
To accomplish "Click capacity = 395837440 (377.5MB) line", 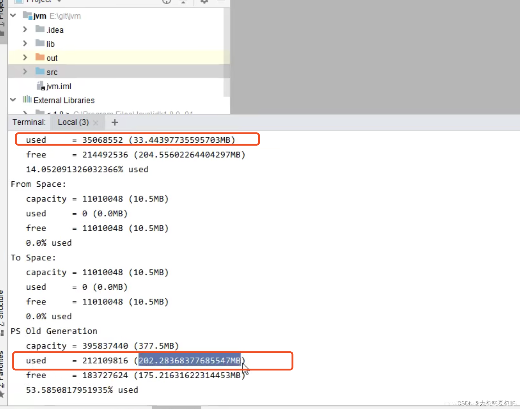I will pyautogui.click(x=102, y=346).
